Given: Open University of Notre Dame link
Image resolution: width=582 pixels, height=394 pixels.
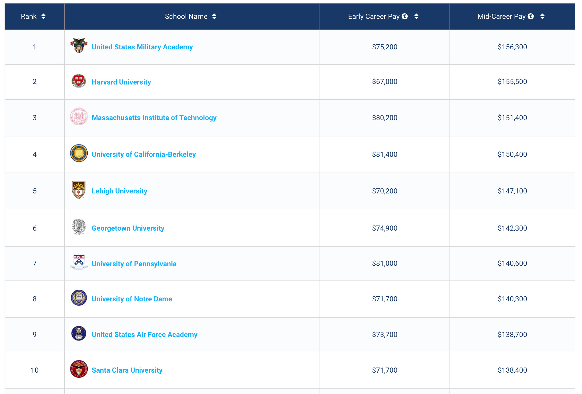Looking at the screenshot, I should click(x=132, y=299).
